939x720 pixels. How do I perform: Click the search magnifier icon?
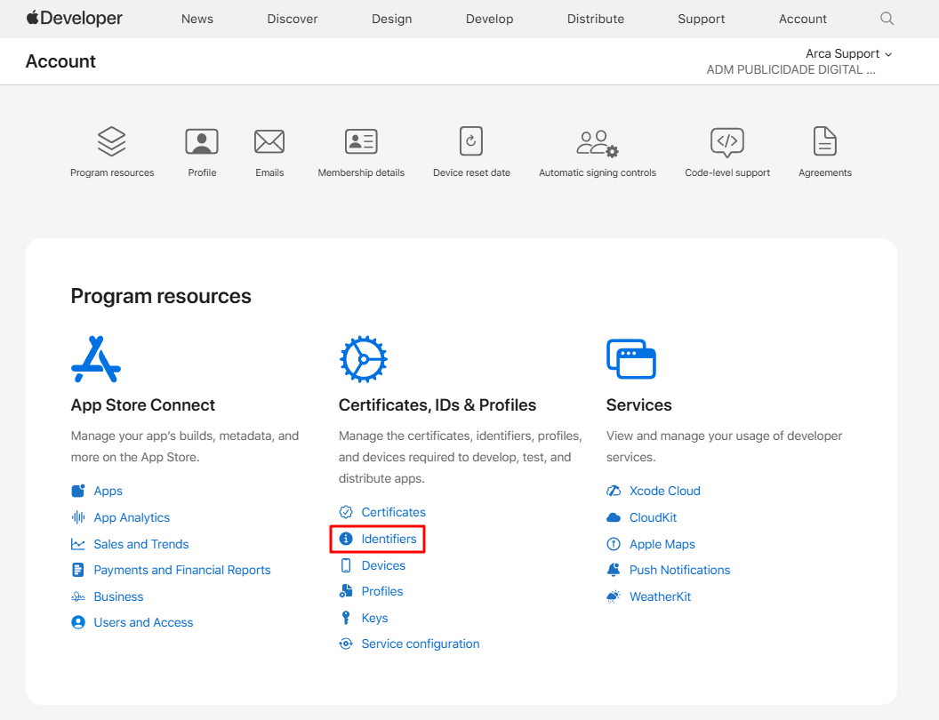(x=887, y=19)
